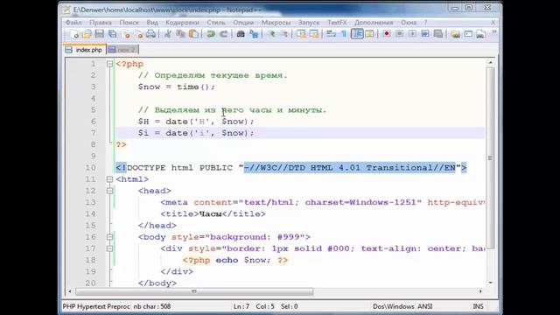Click ANSI encoding in status bar
Screen dimensions: 560x315
tap(425, 306)
